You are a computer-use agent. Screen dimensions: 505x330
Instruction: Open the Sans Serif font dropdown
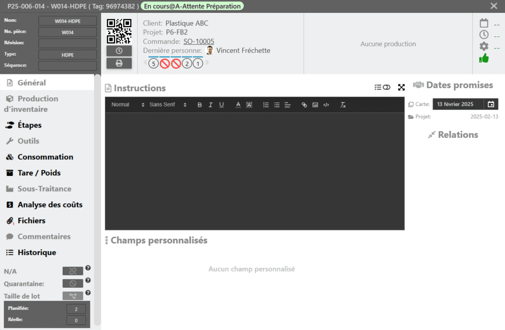point(168,105)
